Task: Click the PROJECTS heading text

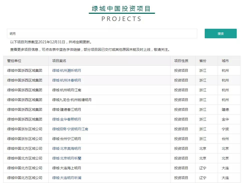Action: click(121, 19)
